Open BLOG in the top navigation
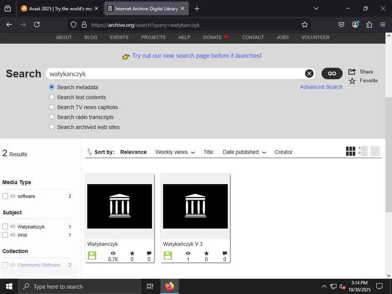 tap(91, 37)
